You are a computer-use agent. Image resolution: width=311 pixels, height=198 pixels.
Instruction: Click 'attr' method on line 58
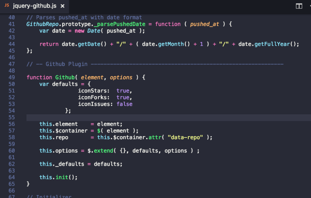pos(155,137)
